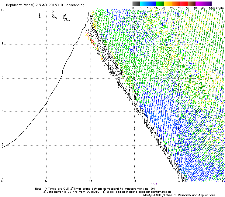Click the yellow 20-25 knots legend segment

coord(168,4)
